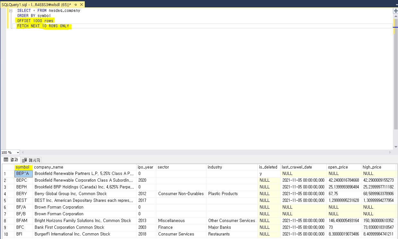The height and width of the screenshot is (239, 398).
Task: Click the Miscellaneous sector cell
Action: [181, 221]
